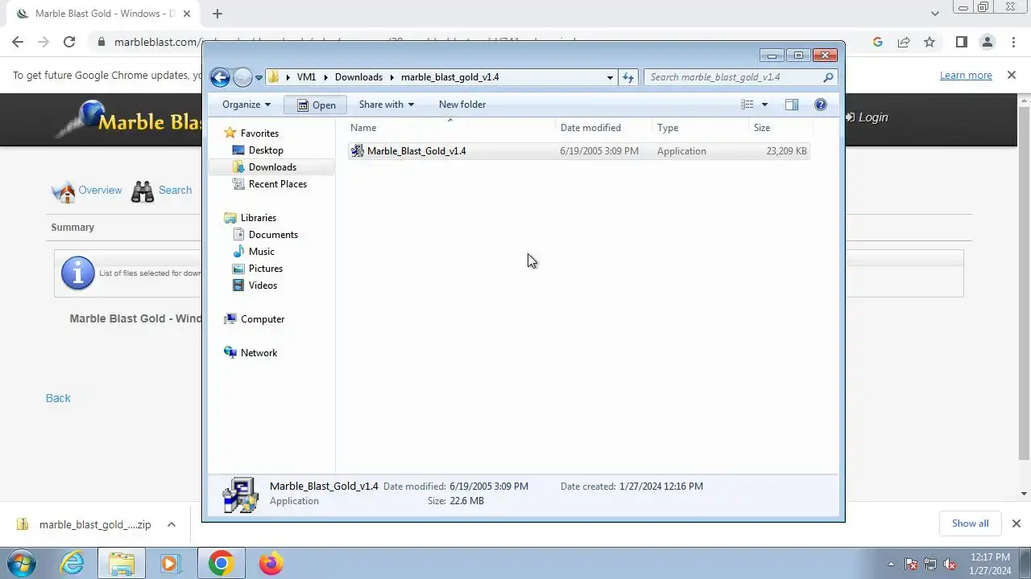Select marble_blast_gold_v1.4 breadcrumb segment
Viewport: 1031px width, 579px height.
point(449,77)
